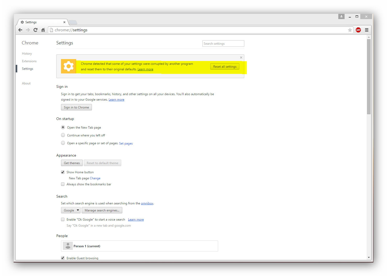Toggle Enable Guest browsing checkbox
Image resolution: width=387 pixels, height=276 pixels.
[63, 258]
